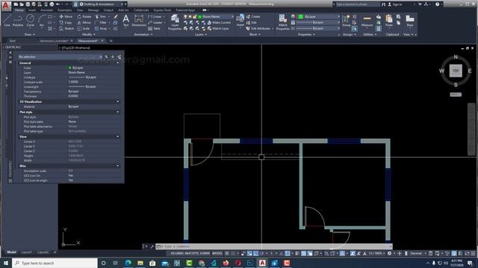Image resolution: width=478 pixels, height=268 pixels.
Task: Activate the Rotate command
Action: [84, 16]
